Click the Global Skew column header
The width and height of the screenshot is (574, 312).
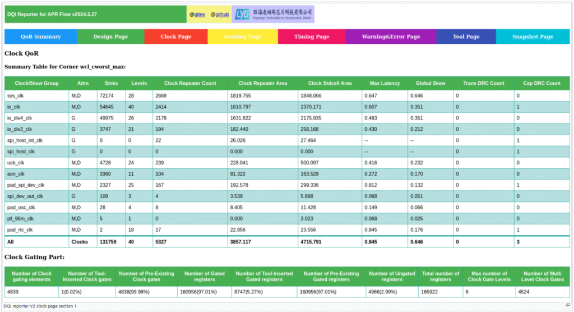coord(430,83)
